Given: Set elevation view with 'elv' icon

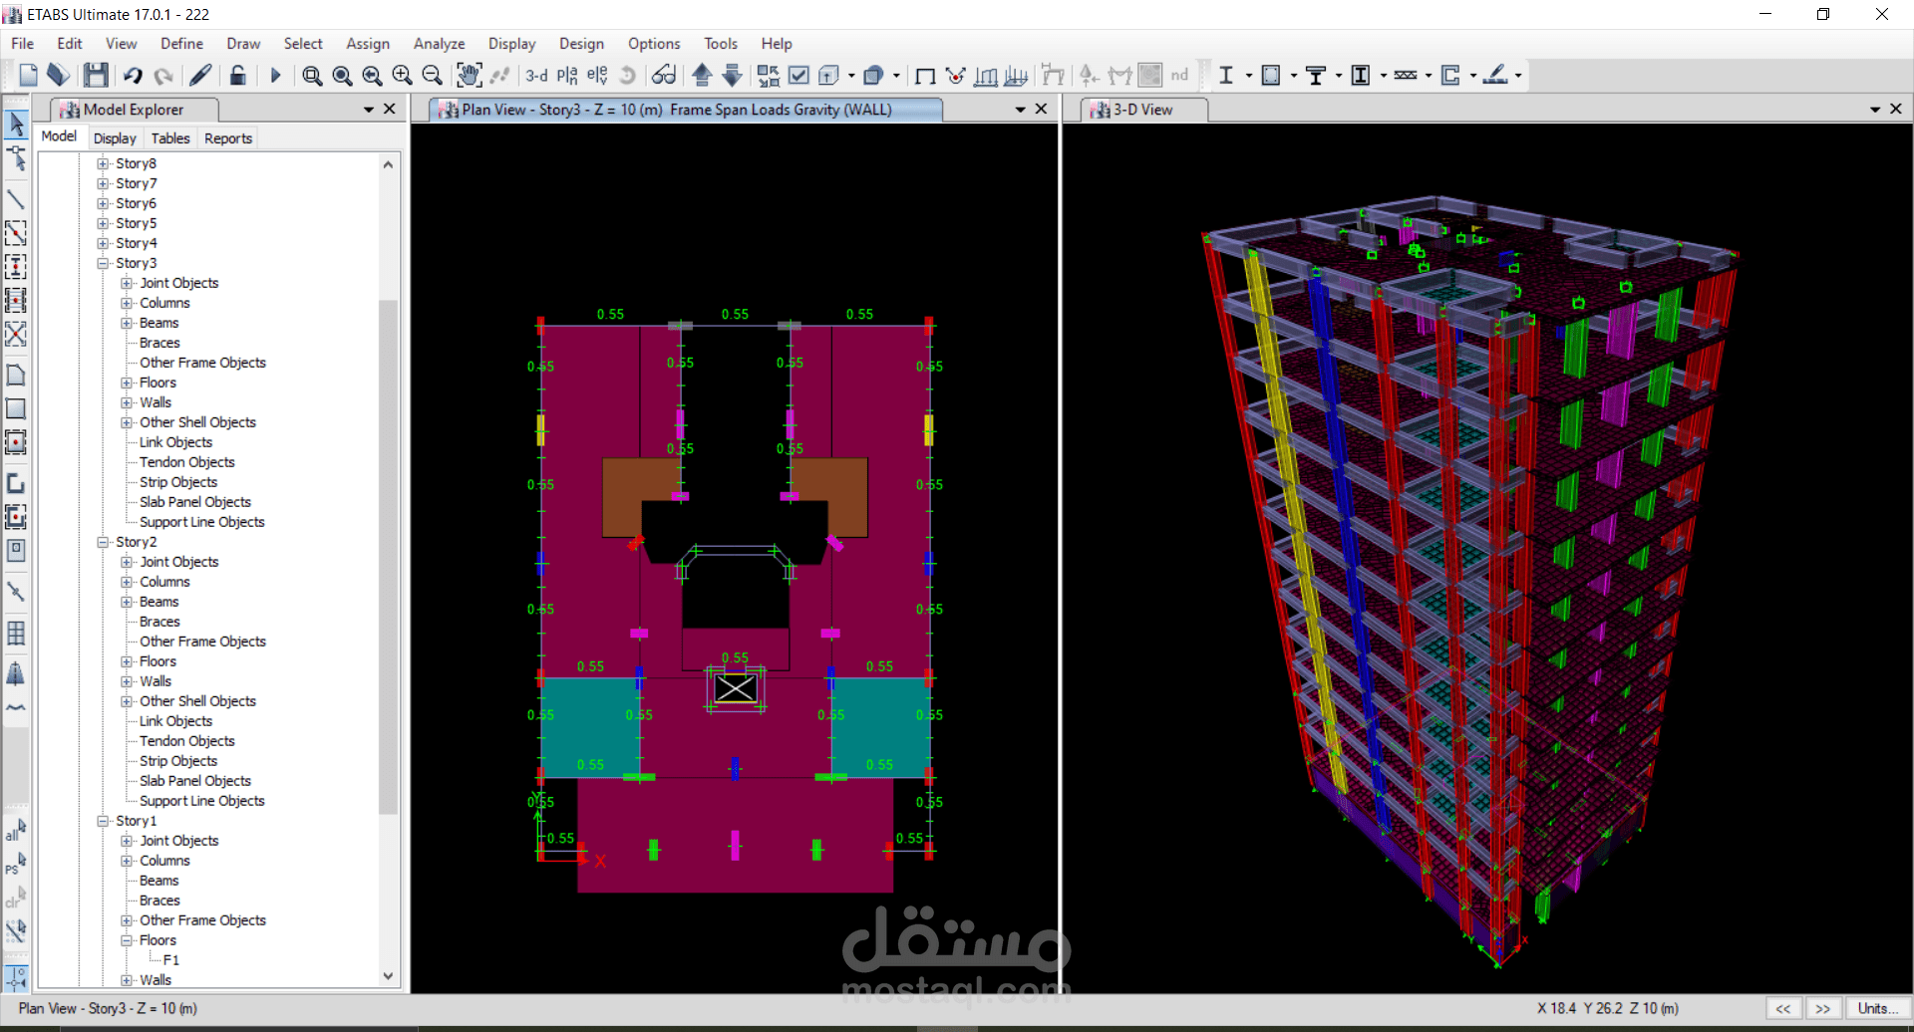Looking at the screenshot, I should click(597, 75).
